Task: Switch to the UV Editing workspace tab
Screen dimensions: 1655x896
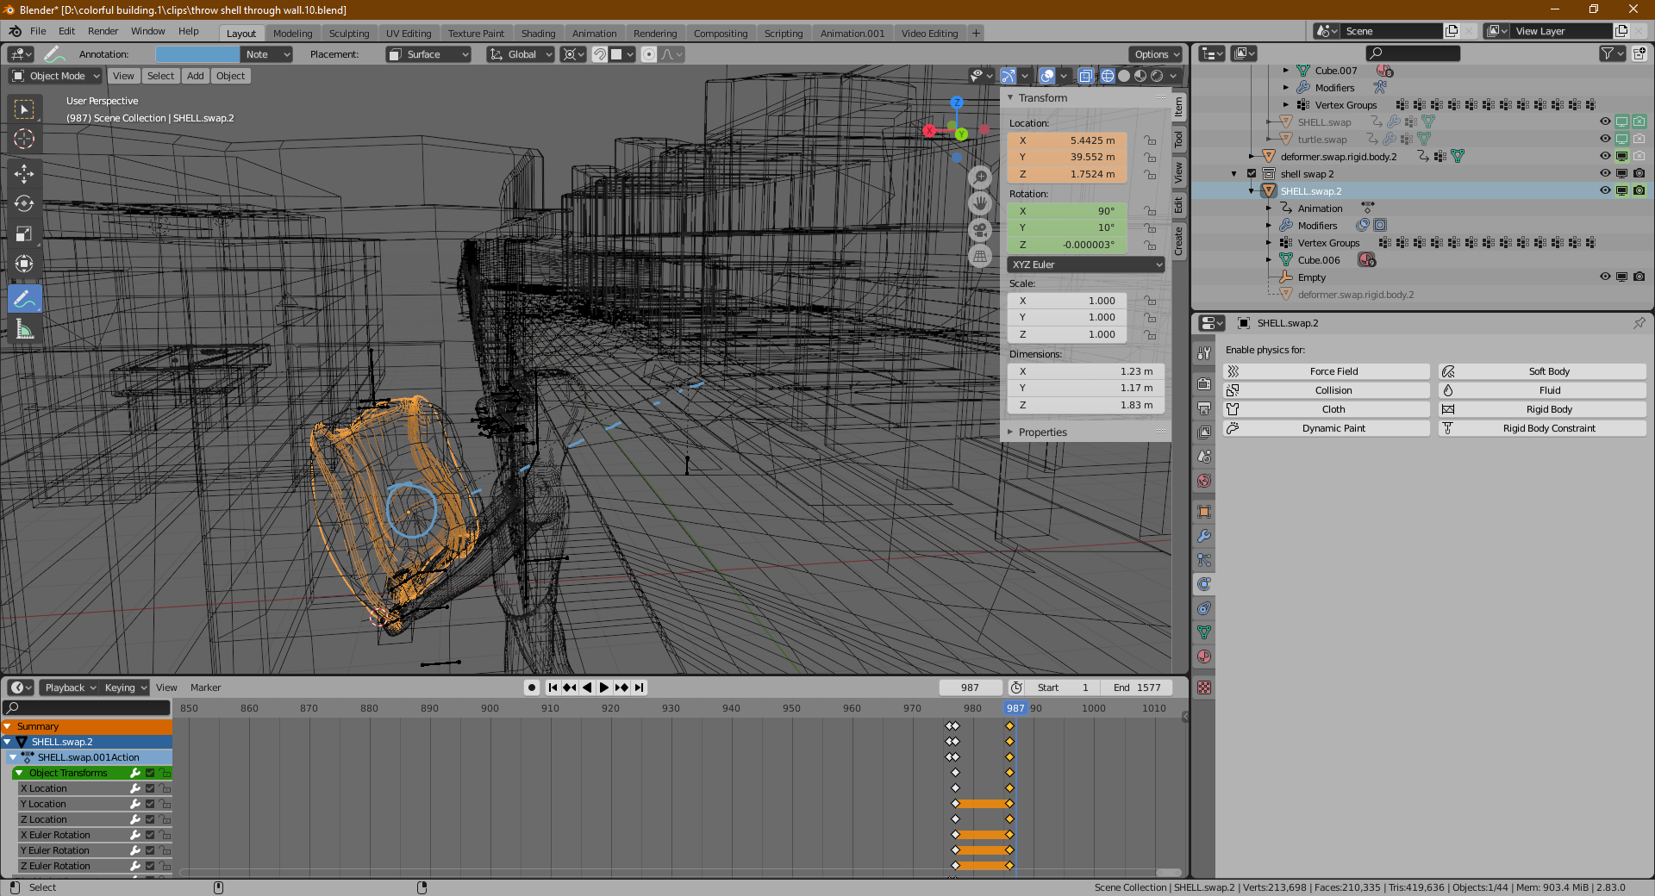Action: pyautogui.click(x=409, y=34)
